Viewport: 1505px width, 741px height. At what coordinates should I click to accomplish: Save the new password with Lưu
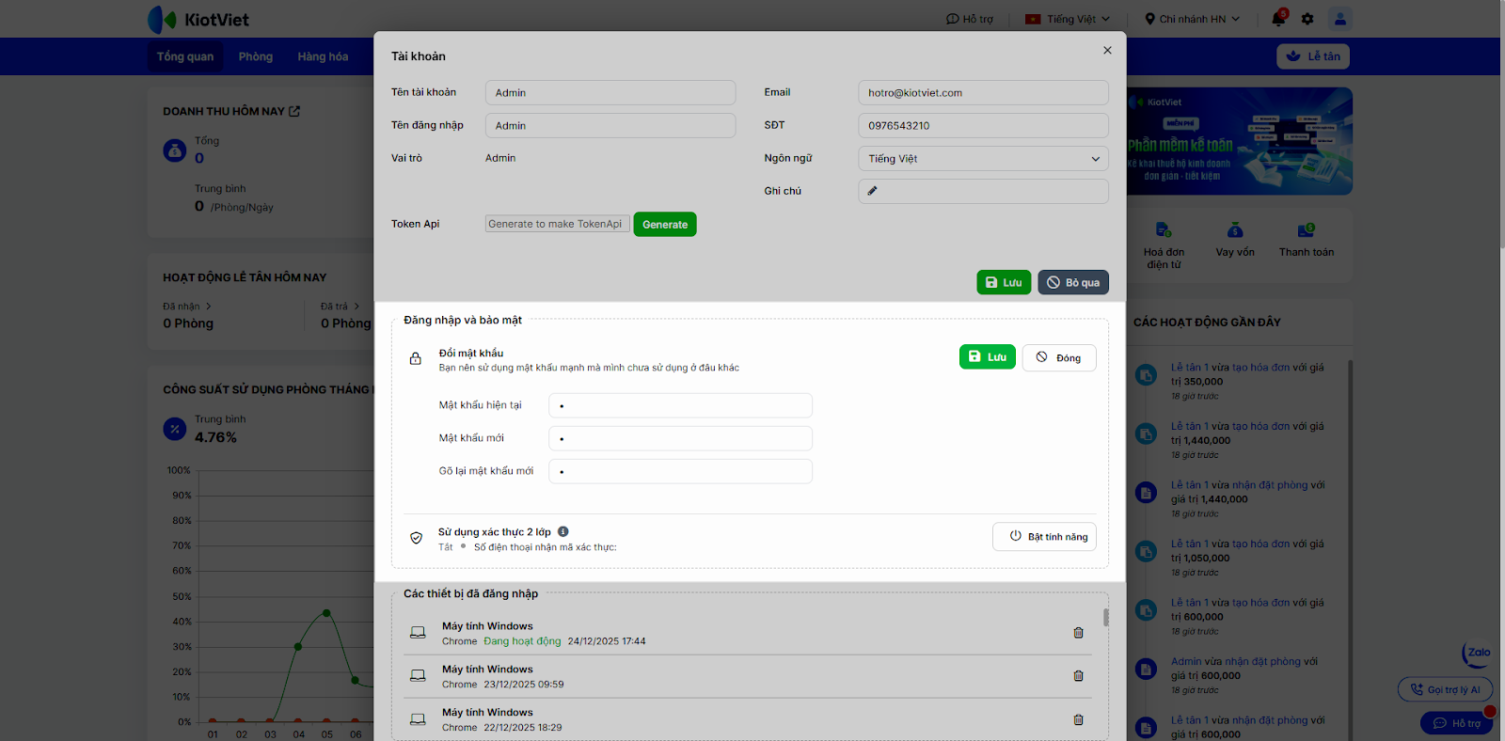pos(987,357)
